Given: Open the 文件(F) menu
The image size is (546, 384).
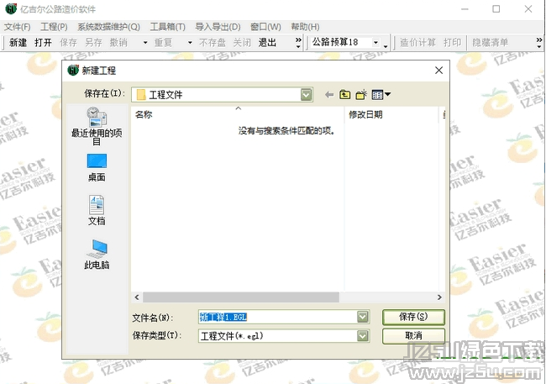Looking at the screenshot, I should tap(17, 27).
